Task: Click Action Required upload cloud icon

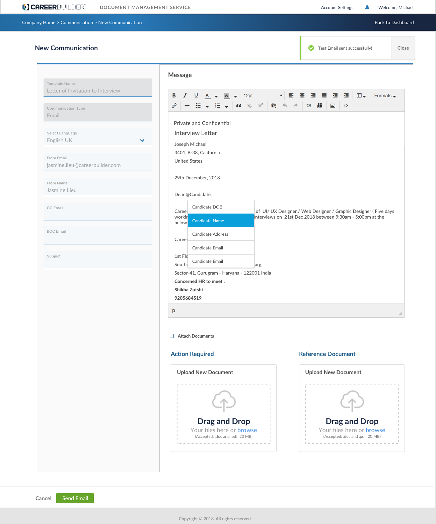Action: click(x=224, y=401)
